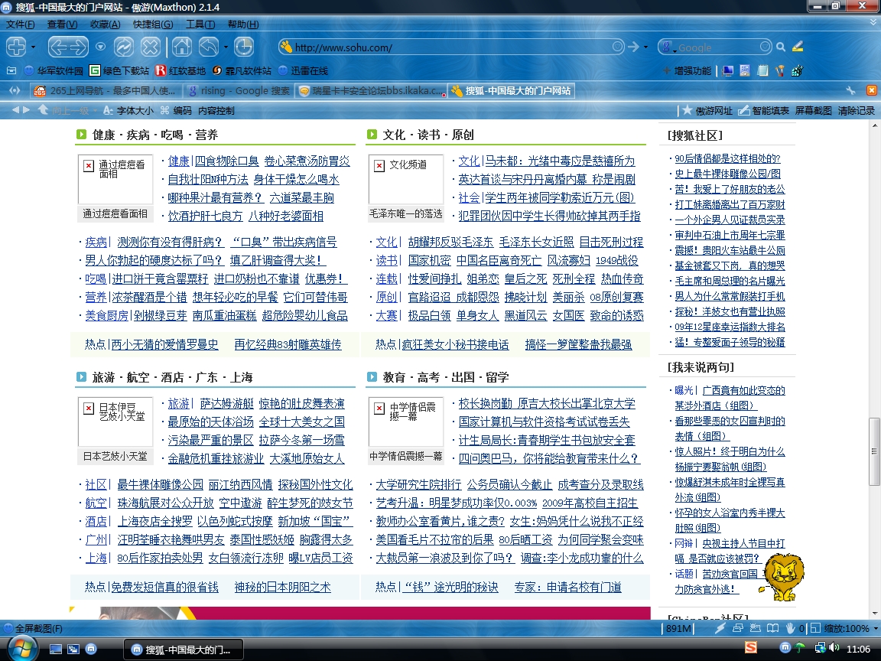Click the 傲游网址 star button
This screenshot has width=881, height=661.
tap(708, 111)
